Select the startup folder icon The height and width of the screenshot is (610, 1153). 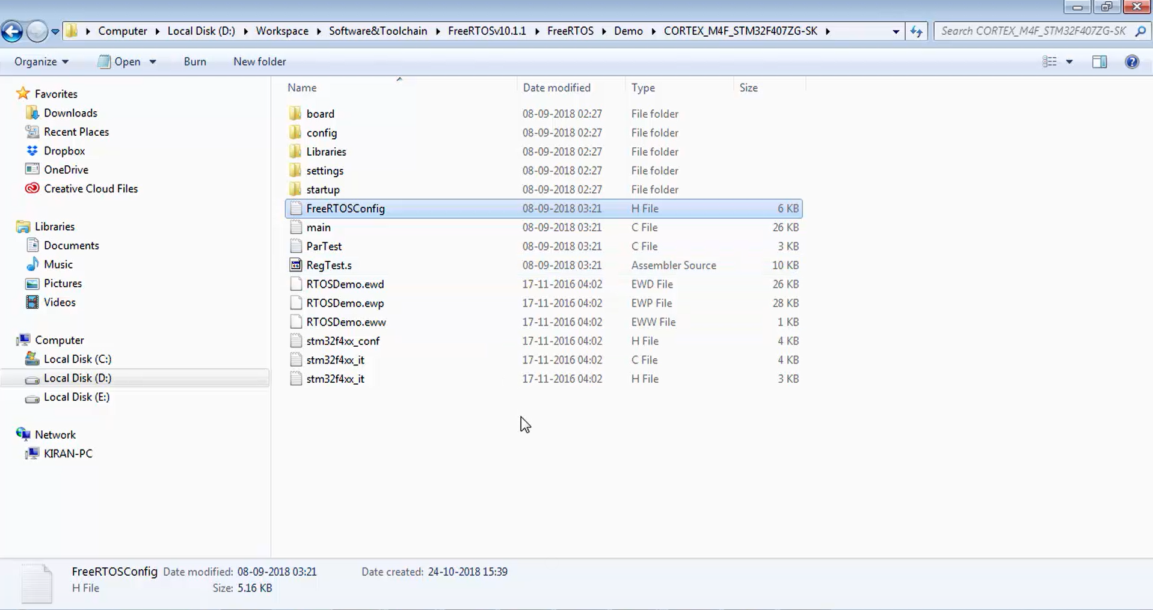(x=295, y=189)
